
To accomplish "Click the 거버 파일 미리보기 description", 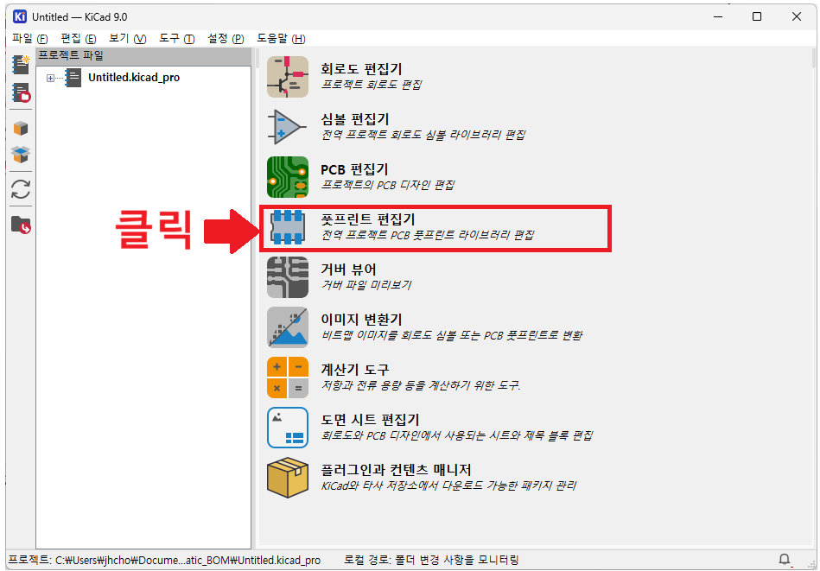I will (x=366, y=285).
